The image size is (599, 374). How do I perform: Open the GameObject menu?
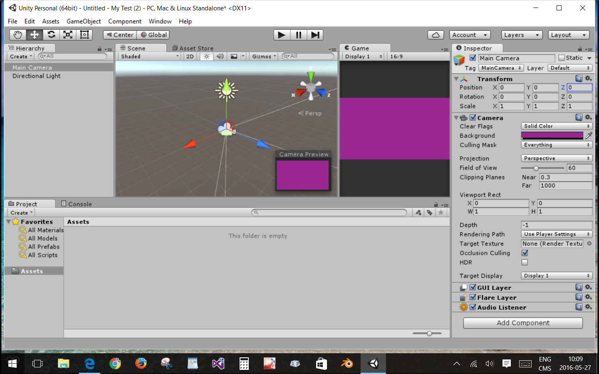tap(84, 21)
